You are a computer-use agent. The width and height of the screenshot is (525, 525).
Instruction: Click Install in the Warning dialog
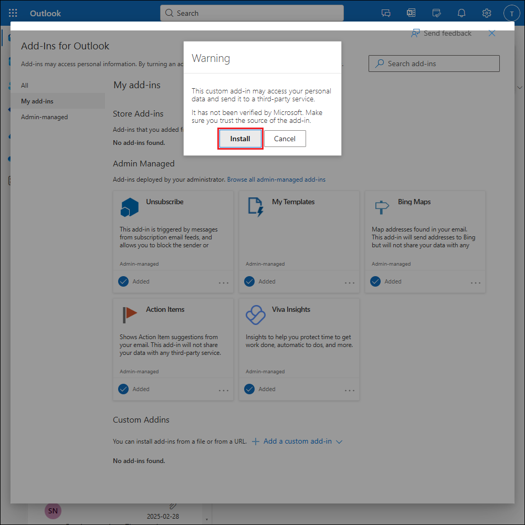pyautogui.click(x=240, y=139)
